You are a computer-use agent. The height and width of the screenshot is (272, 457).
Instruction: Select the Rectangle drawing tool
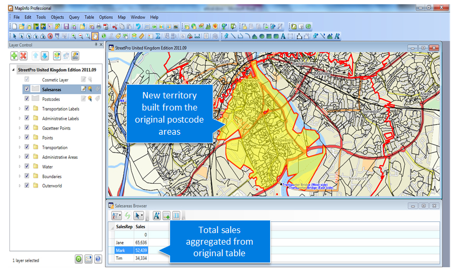click(x=269, y=36)
